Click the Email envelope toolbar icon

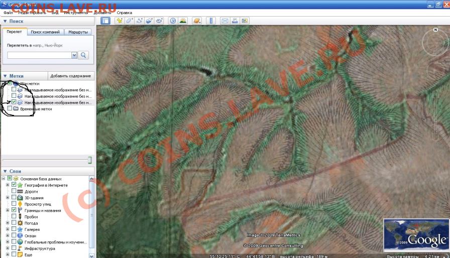[224, 21]
